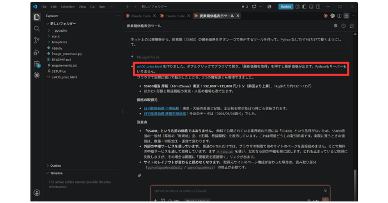The height and width of the screenshot is (203, 388).
Task: Open the chat dropdown arrow in title bar
Action: (x=261, y=7)
